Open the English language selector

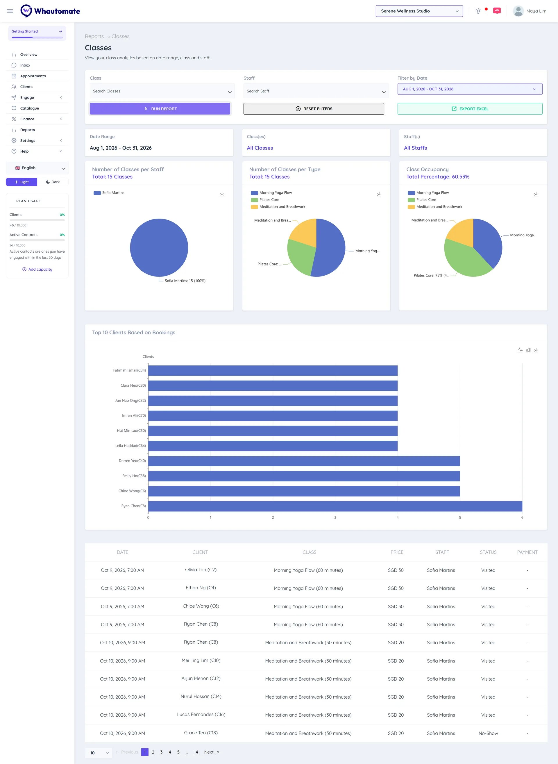click(37, 168)
